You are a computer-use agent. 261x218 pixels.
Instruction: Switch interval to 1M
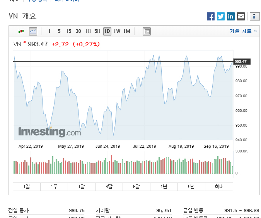click(x=127, y=31)
